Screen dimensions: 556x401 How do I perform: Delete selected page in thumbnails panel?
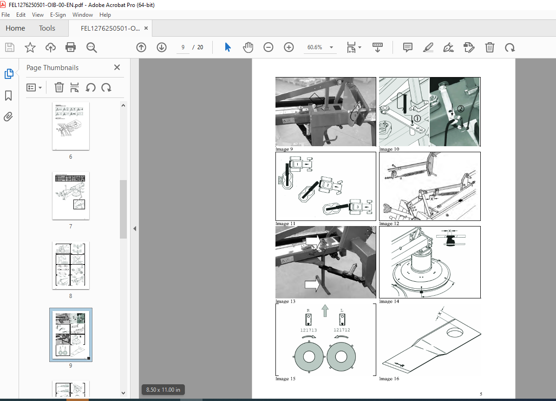[59, 88]
